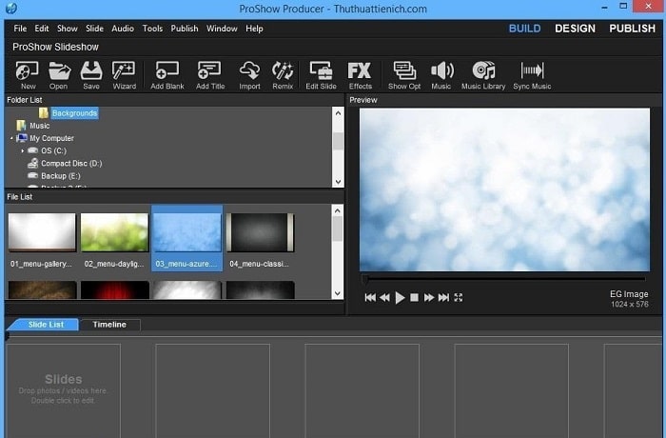Select the Backup (E:) drive

coord(60,175)
